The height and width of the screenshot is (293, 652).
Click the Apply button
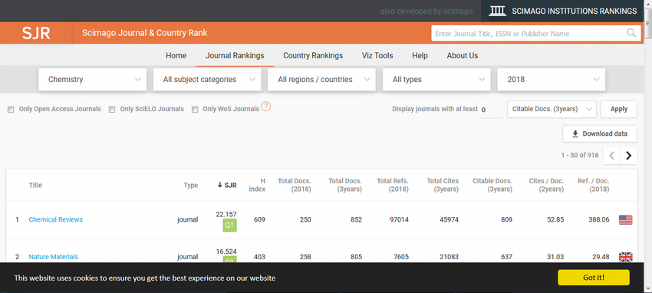(619, 110)
